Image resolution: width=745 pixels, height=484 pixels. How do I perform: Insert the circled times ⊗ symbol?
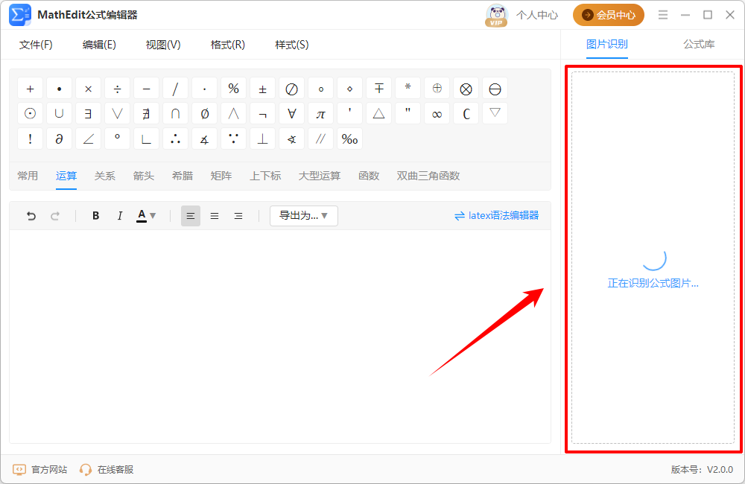click(x=466, y=89)
